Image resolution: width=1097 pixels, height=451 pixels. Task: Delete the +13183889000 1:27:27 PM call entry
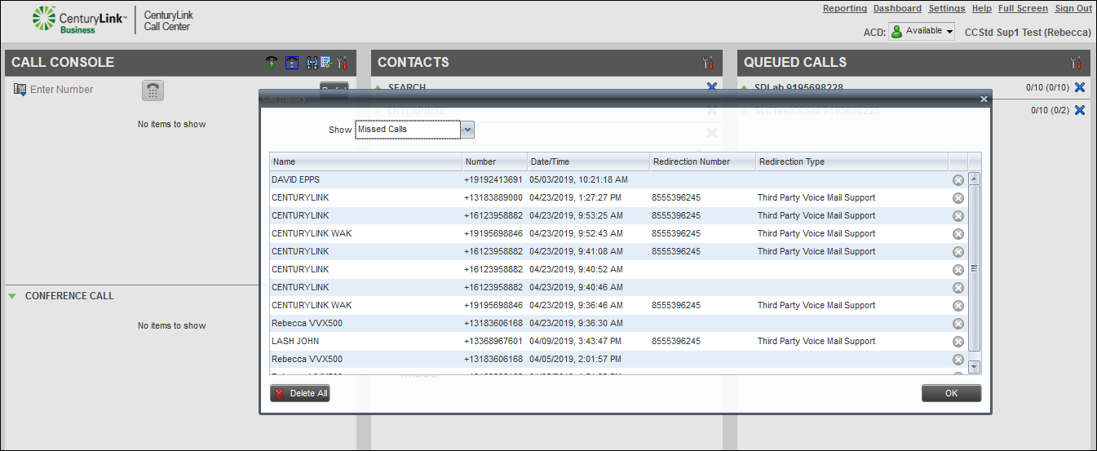(x=958, y=198)
